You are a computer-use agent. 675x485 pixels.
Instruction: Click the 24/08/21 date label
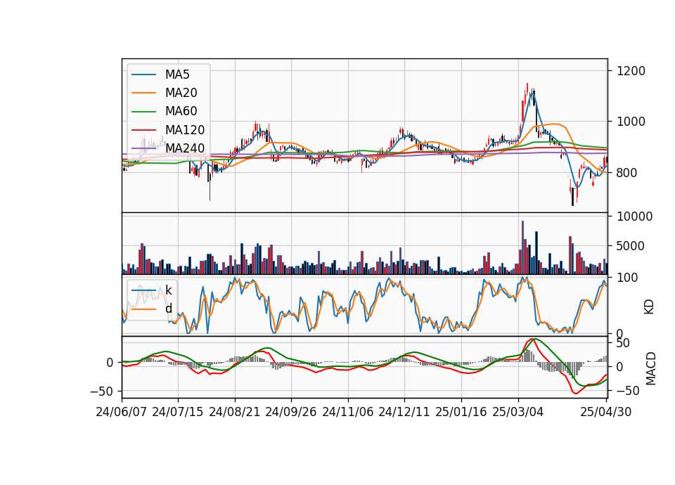(235, 412)
